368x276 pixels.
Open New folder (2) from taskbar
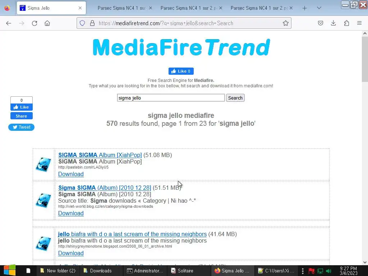coord(57,271)
